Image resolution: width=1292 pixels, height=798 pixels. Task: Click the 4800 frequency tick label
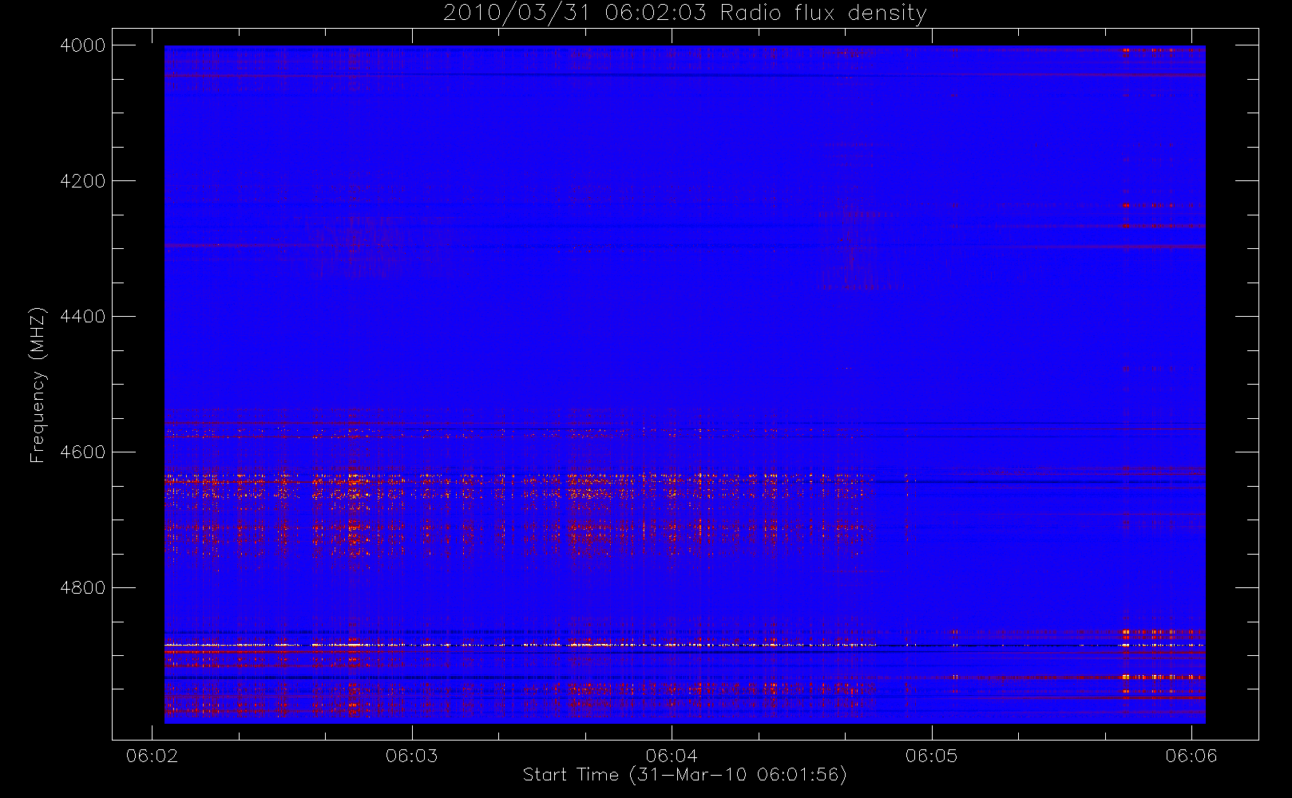point(83,588)
